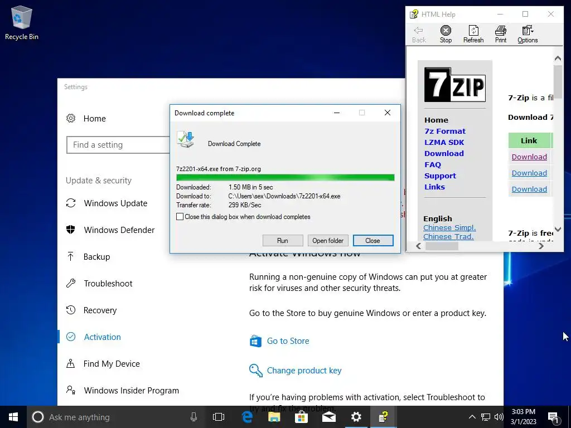Click HTML Help title bar icon
Screen dimensions: 571x428
(414, 14)
